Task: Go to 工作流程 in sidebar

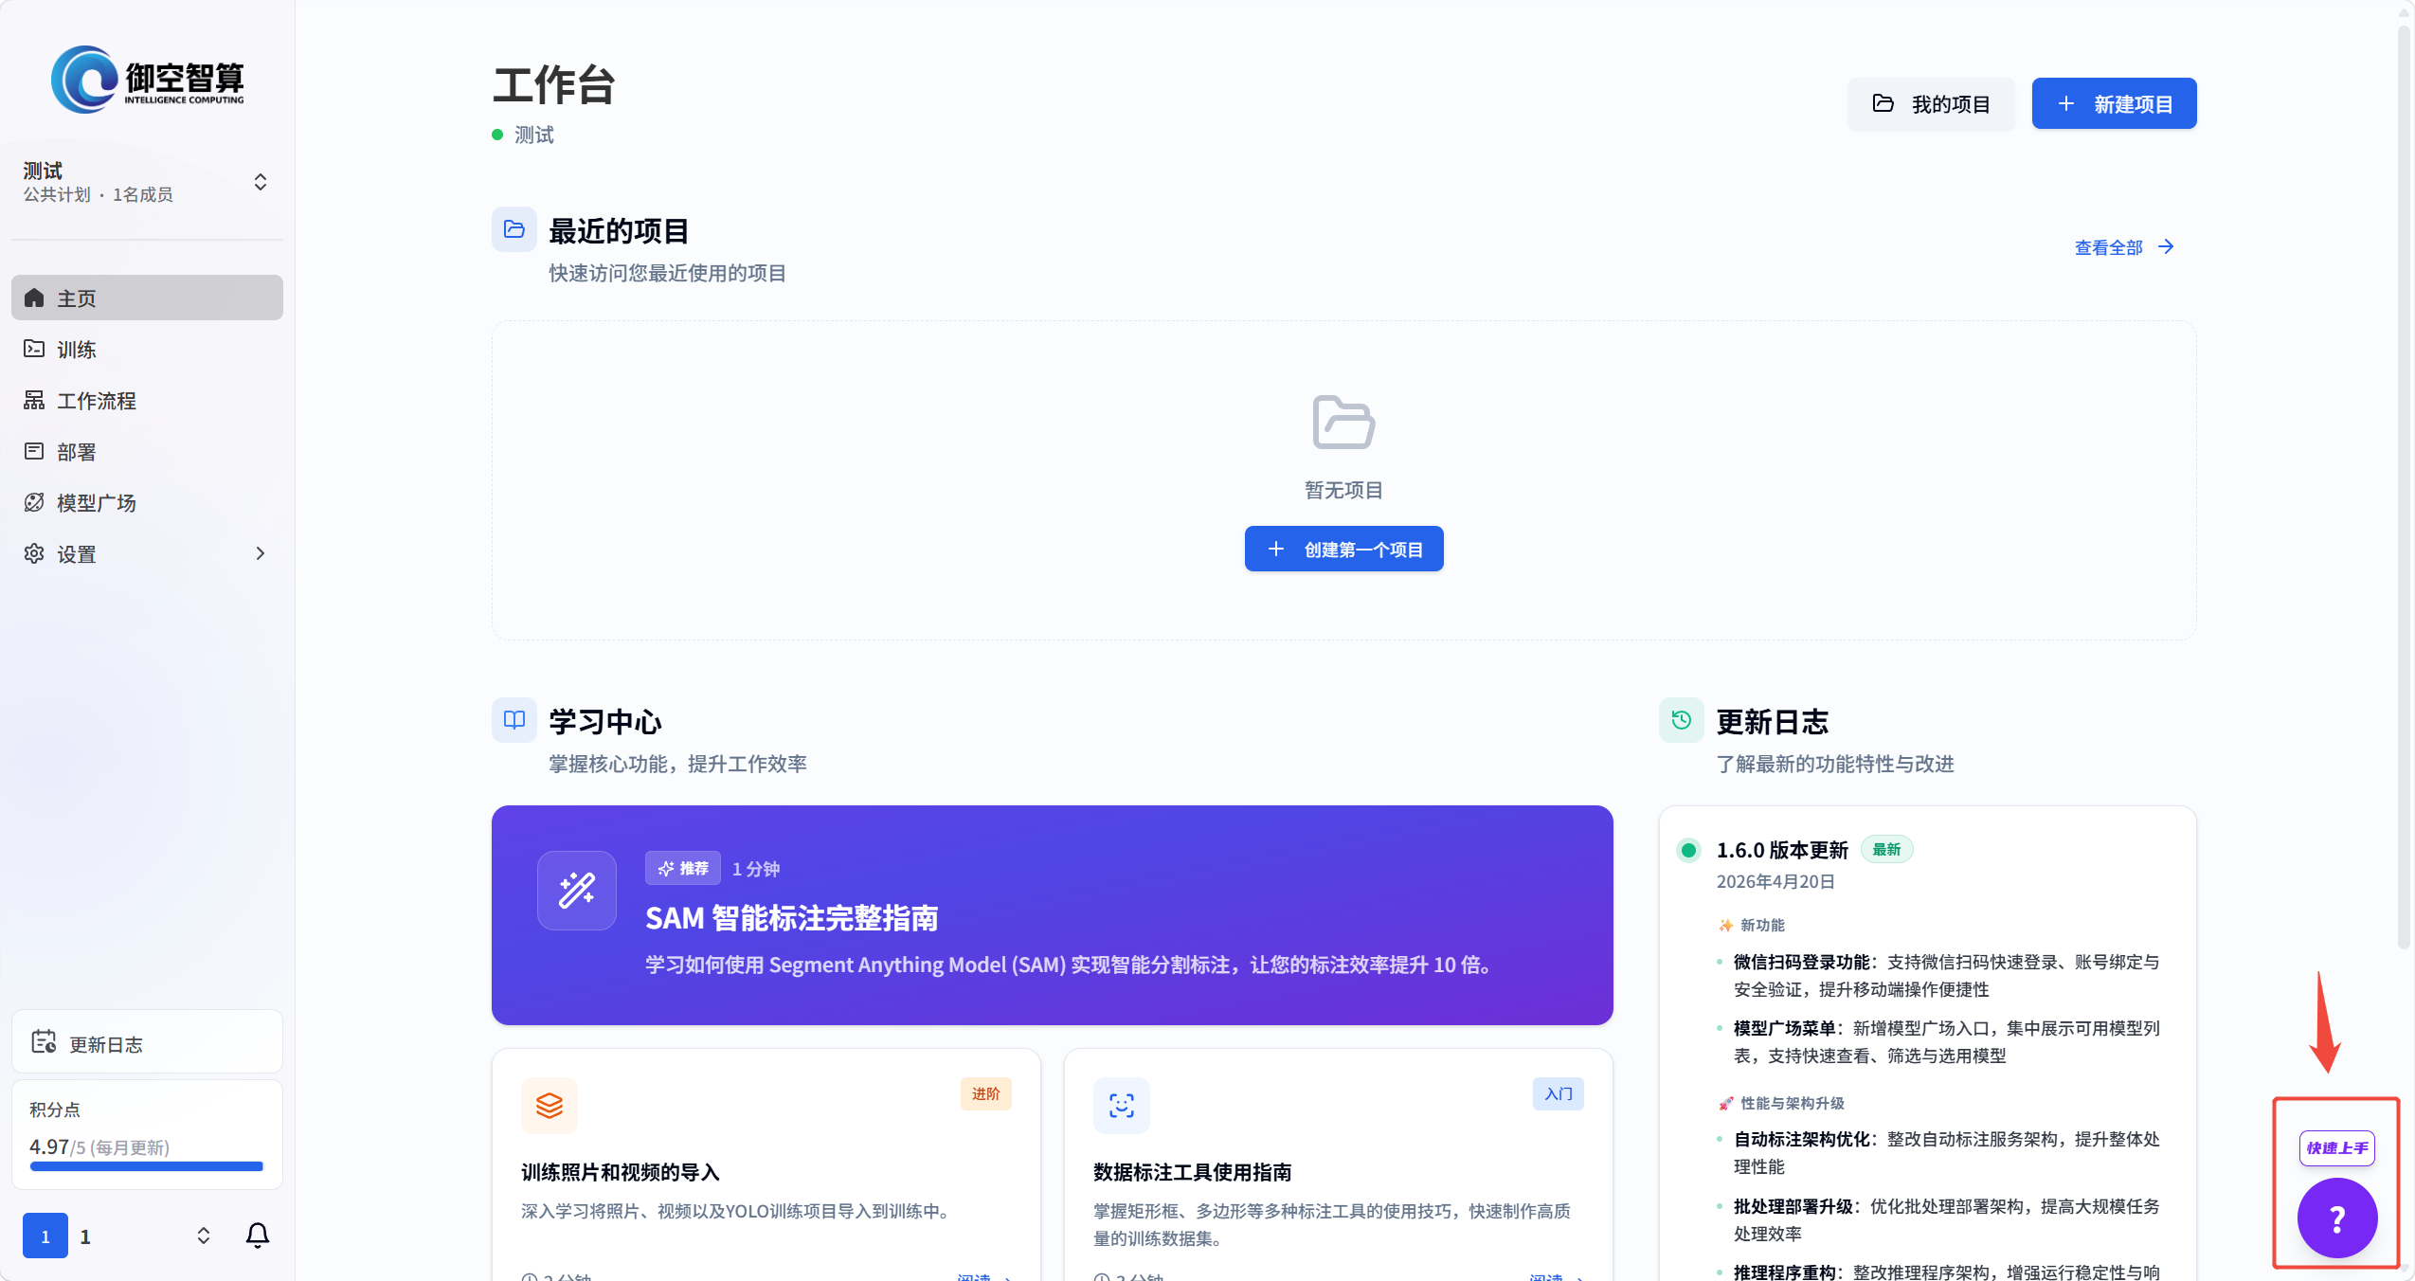Action: point(147,400)
